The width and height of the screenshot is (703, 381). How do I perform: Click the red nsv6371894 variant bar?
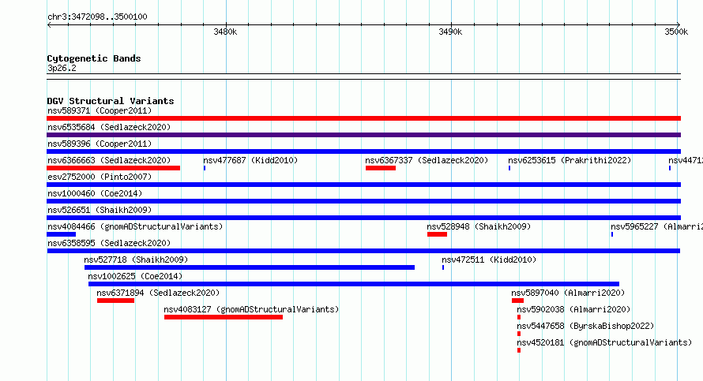tap(115, 301)
